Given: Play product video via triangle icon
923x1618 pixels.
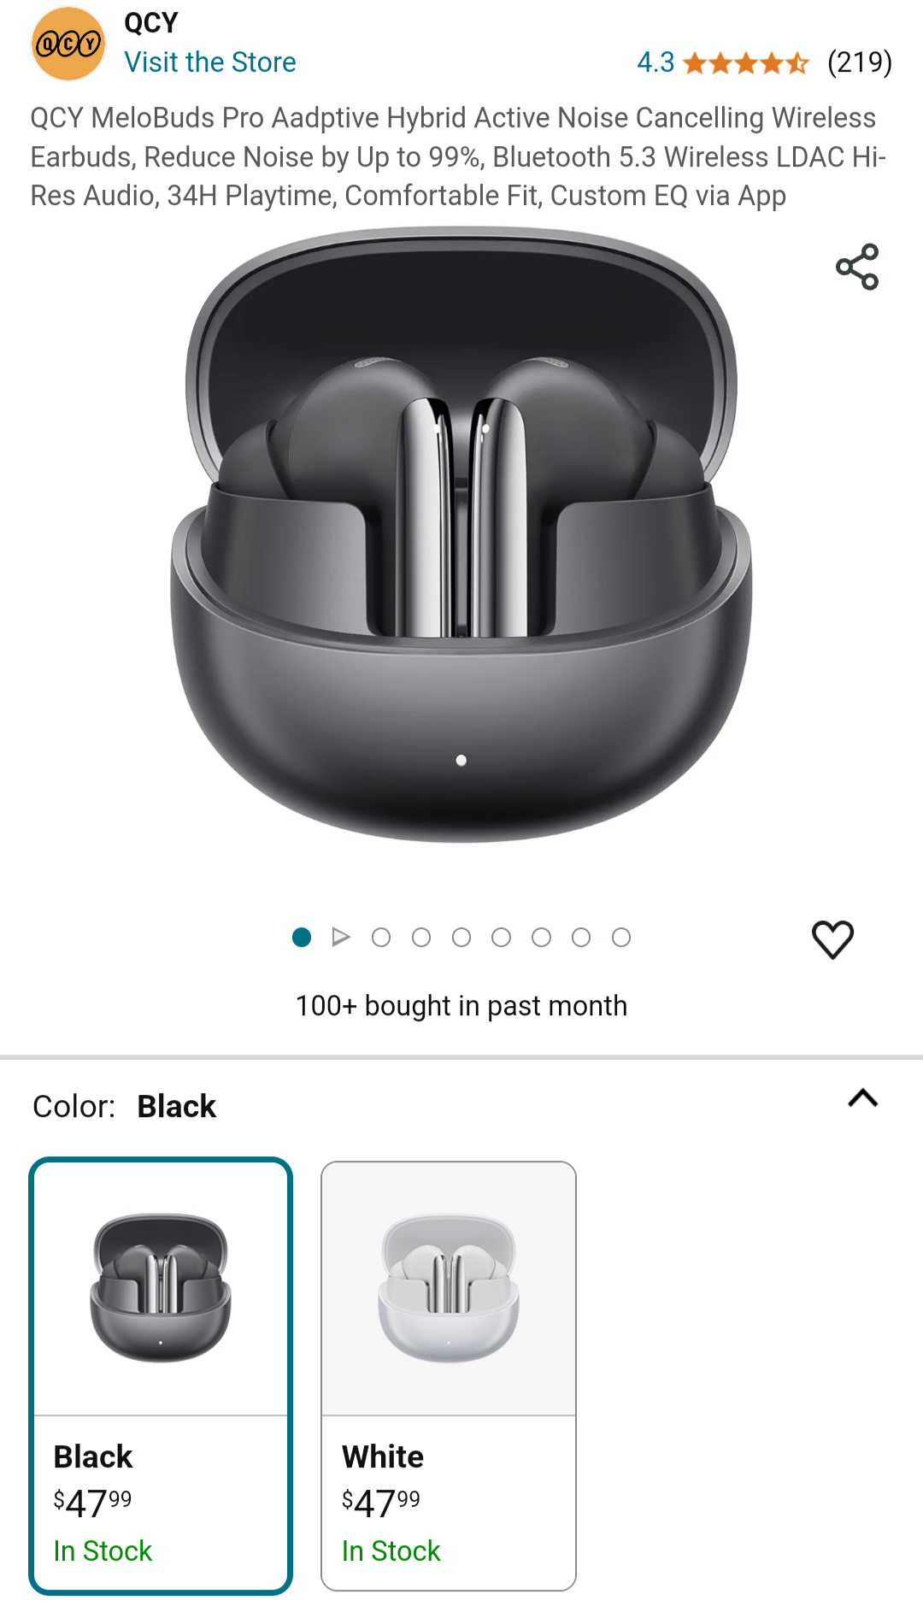Looking at the screenshot, I should tap(341, 938).
